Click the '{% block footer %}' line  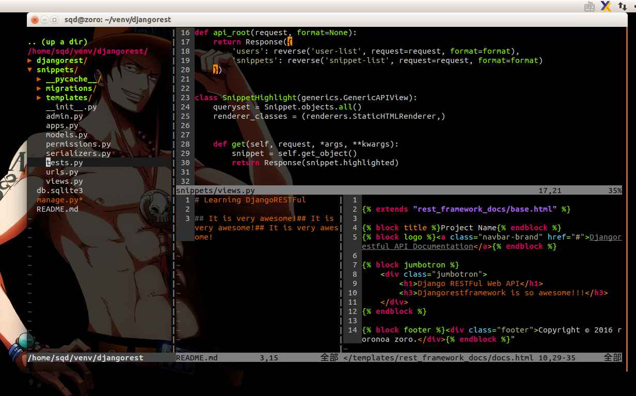pyautogui.click(x=492, y=335)
